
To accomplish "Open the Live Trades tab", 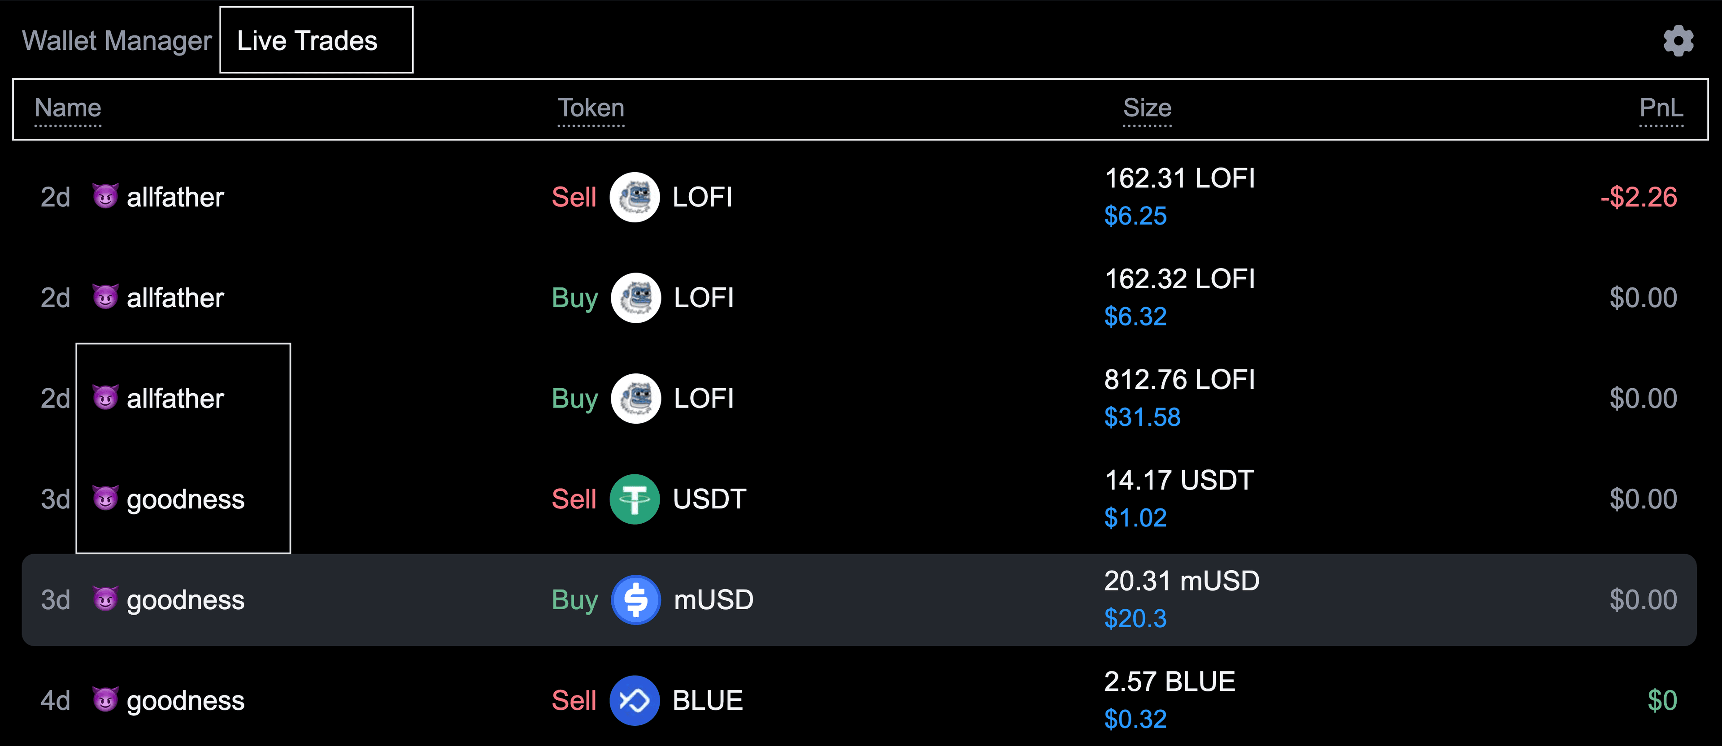I will pyautogui.click(x=305, y=40).
